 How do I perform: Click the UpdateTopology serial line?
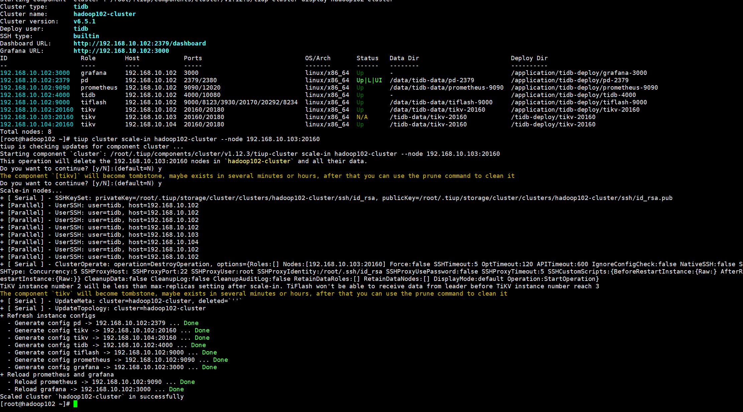tap(103, 308)
